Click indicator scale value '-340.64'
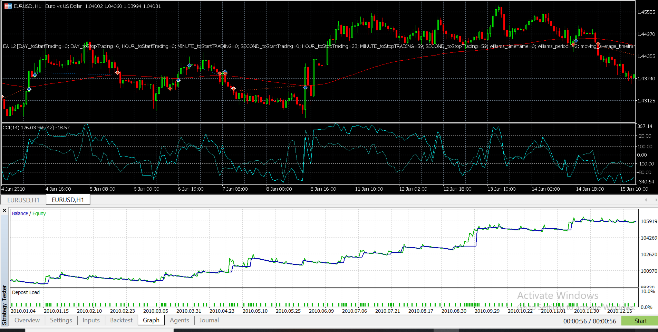Screen dimensions: 658x332 click(645, 182)
